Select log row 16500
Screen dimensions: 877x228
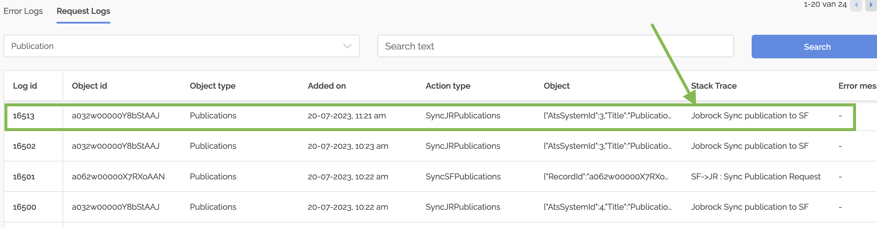pos(24,207)
